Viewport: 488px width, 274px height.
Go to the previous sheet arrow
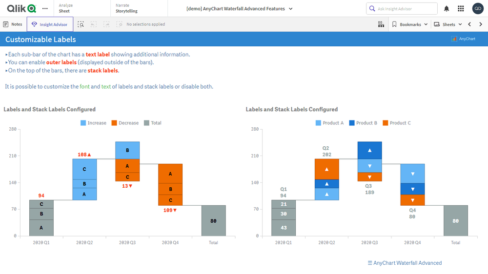(469, 24)
